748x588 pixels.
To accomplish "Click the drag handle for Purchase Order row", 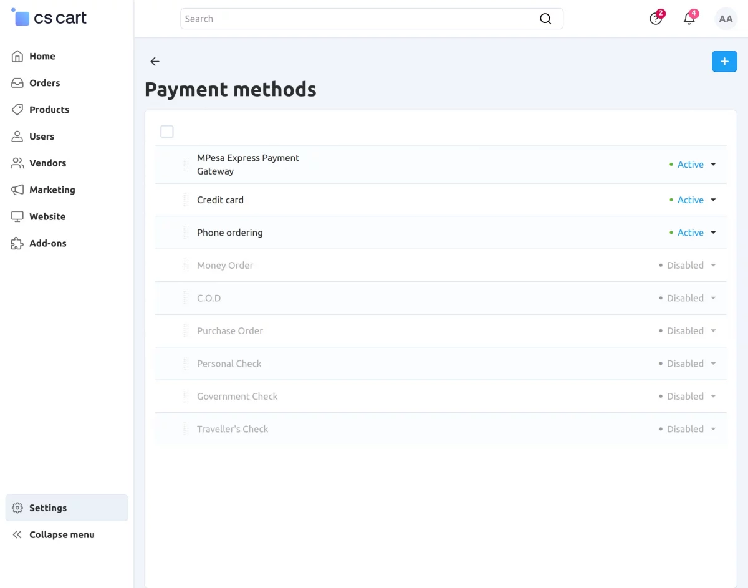I will coord(186,331).
